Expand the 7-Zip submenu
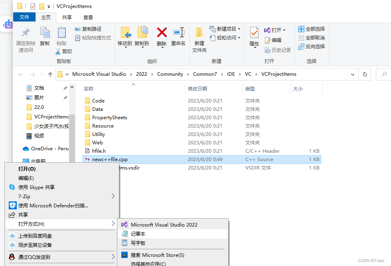Screen dimensions: 391x266 point(113,196)
